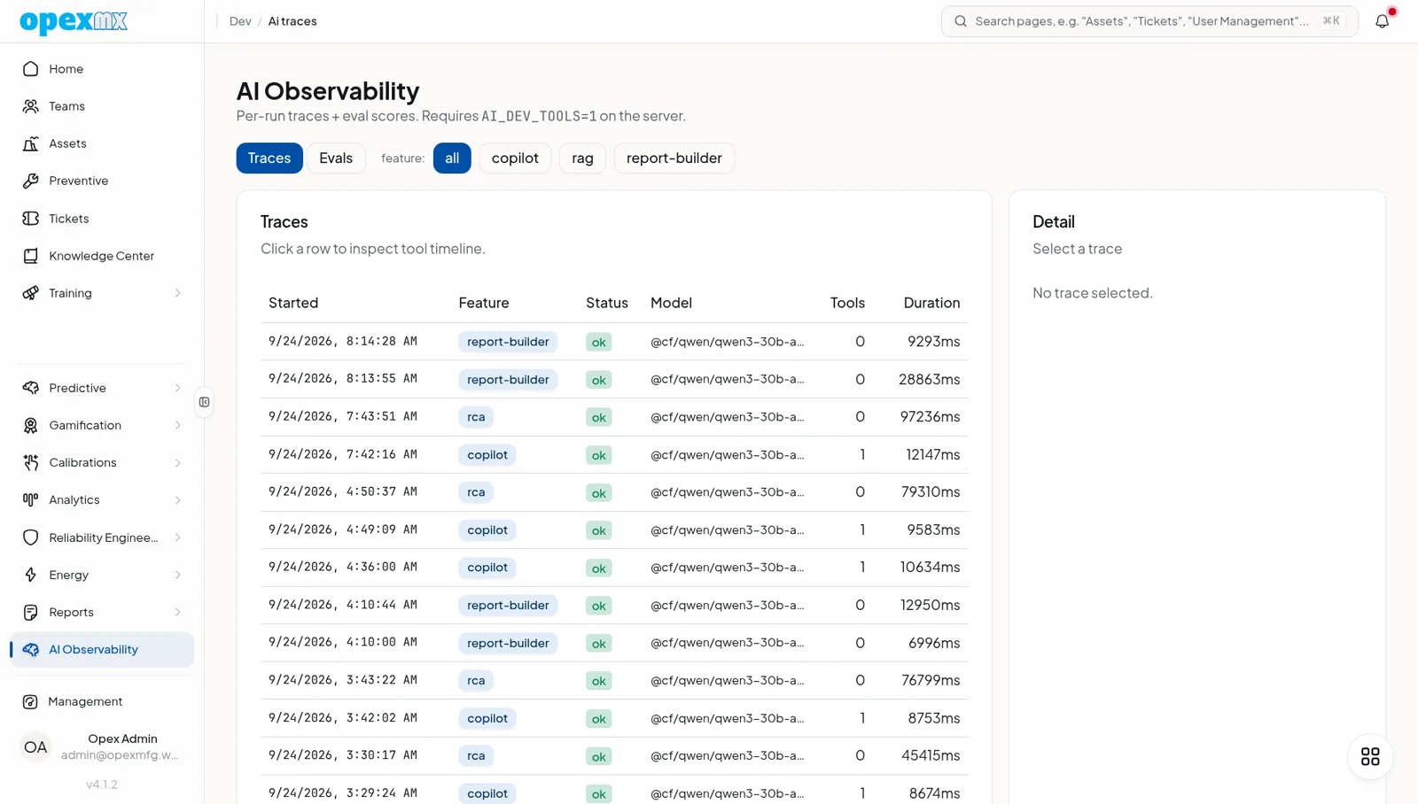This screenshot has width=1418, height=804.
Task: Select the trace with 10634ms duration
Action: point(614,568)
